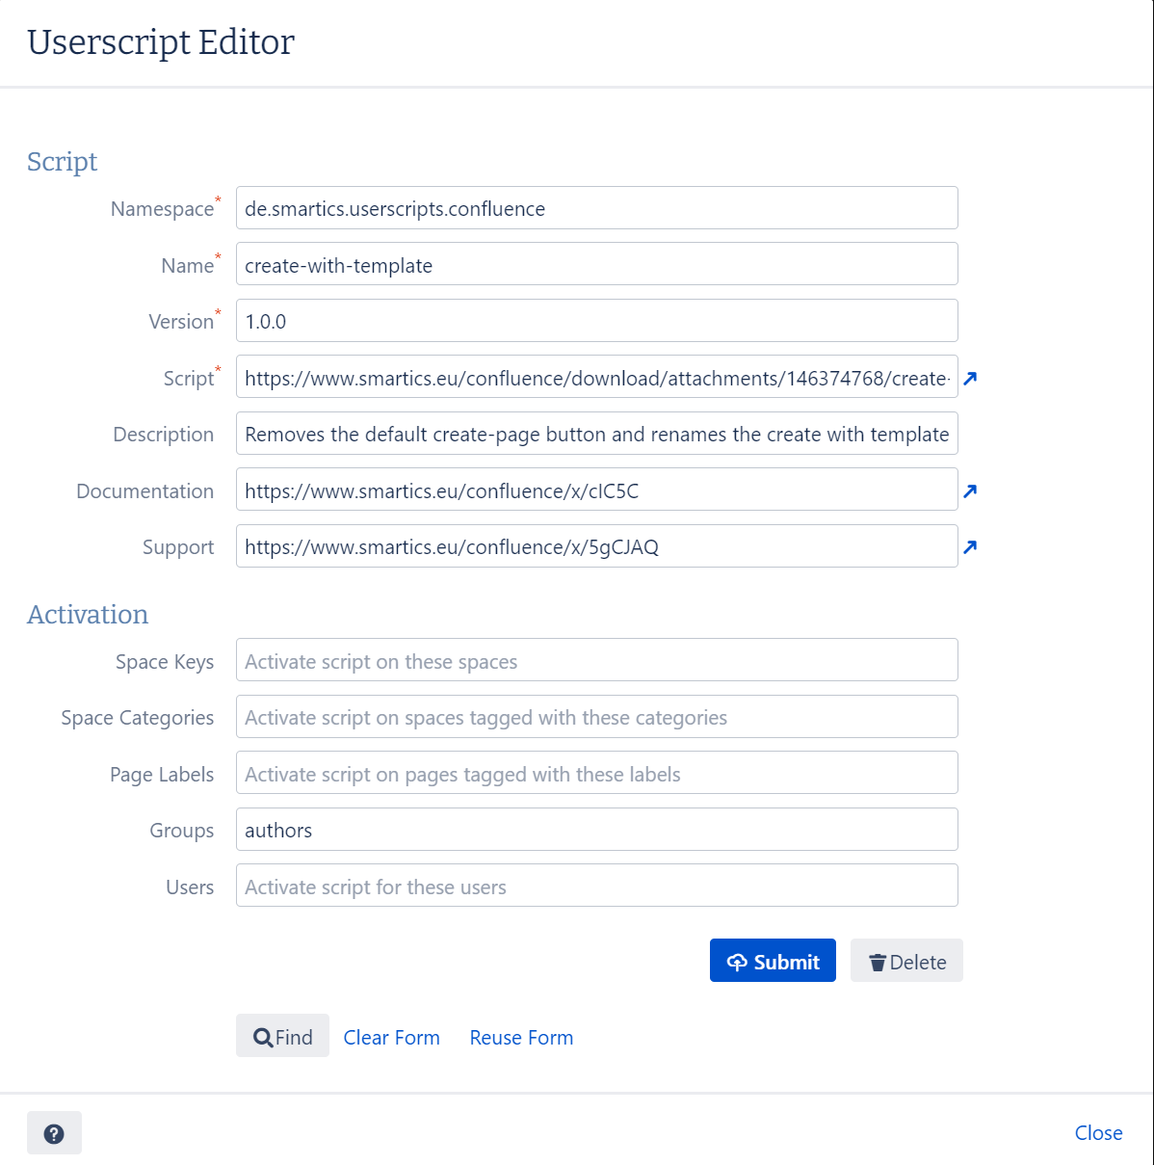The image size is (1154, 1165).
Task: Edit the Description field
Action: [x=596, y=435]
